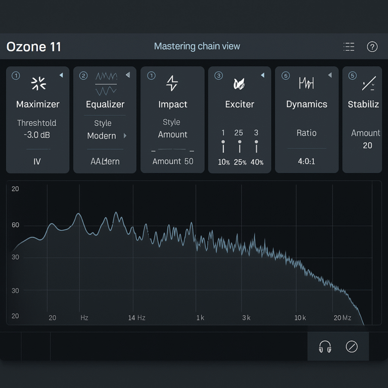The height and width of the screenshot is (388, 388).
Task: Click the Maximizer module title
Action: click(38, 104)
